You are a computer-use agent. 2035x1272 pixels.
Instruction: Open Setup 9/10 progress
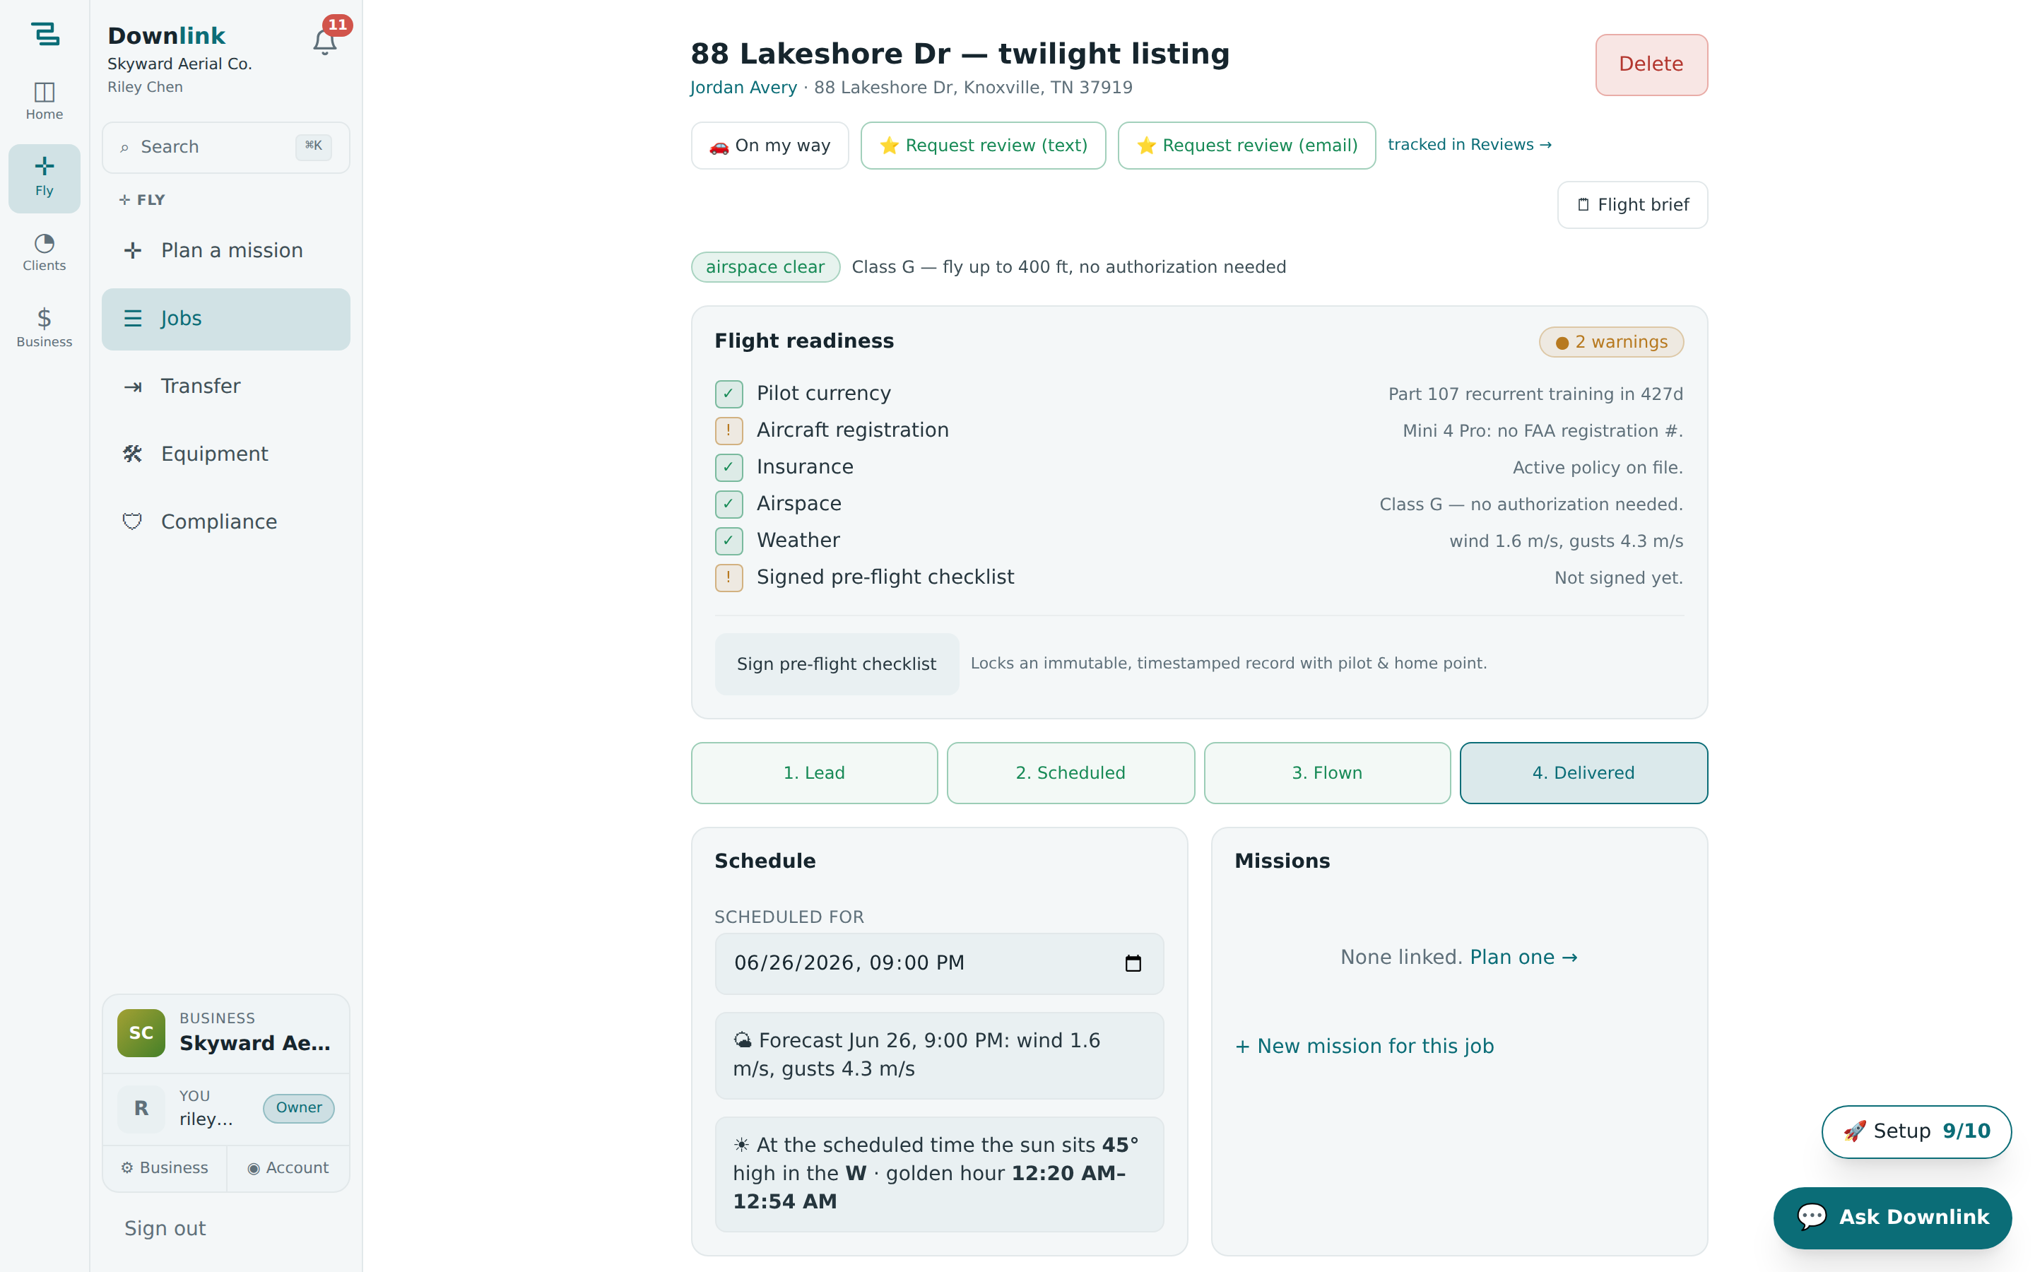tap(1916, 1131)
